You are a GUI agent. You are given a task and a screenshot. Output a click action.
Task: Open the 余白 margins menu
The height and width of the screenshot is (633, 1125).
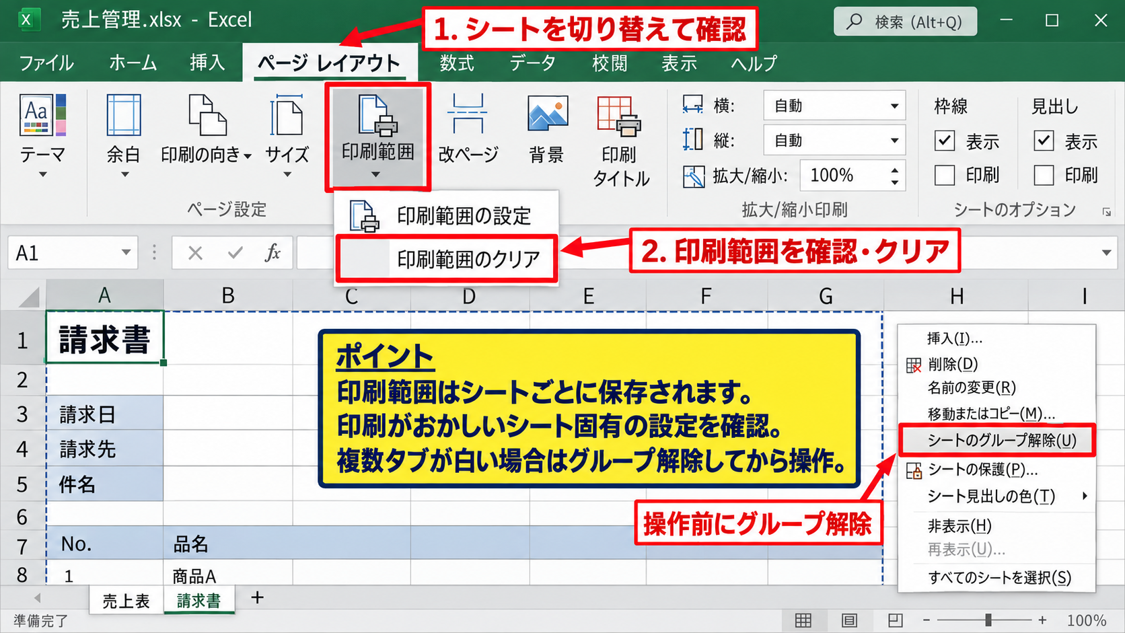click(x=124, y=137)
